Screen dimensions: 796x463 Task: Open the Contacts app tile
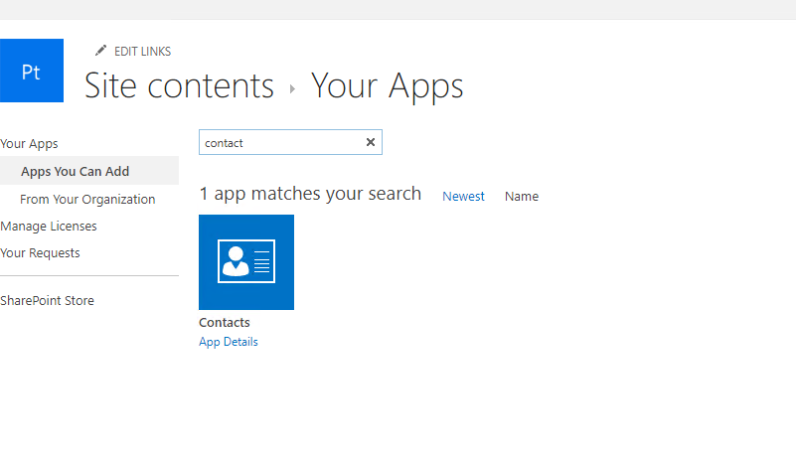pyautogui.click(x=246, y=262)
